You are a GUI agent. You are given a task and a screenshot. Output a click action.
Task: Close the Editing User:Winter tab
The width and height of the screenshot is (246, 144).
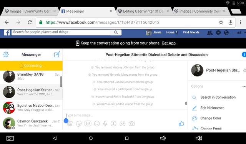tap(168, 11)
